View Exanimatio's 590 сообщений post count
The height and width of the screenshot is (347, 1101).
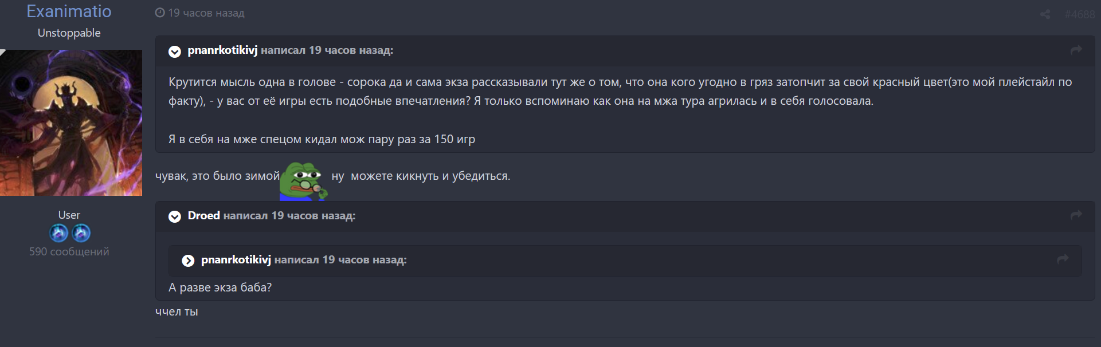click(69, 251)
